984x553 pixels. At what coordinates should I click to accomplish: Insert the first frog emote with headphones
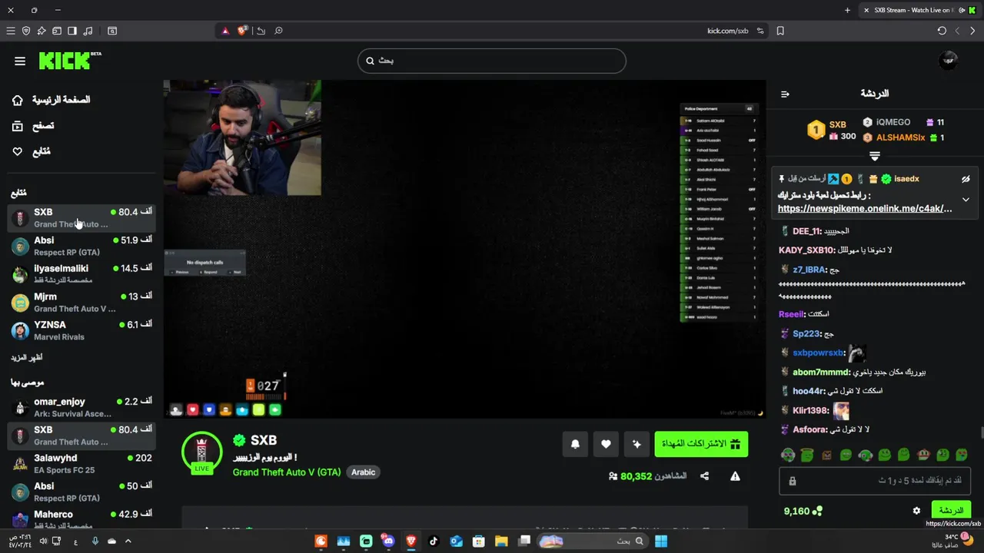(x=788, y=455)
